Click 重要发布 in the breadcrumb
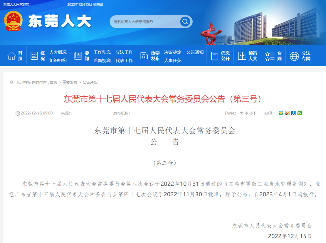Screen dimensions: 326x243 [x=70, y=82]
